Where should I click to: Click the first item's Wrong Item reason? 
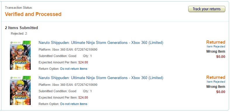pyautogui.click(x=216, y=51)
